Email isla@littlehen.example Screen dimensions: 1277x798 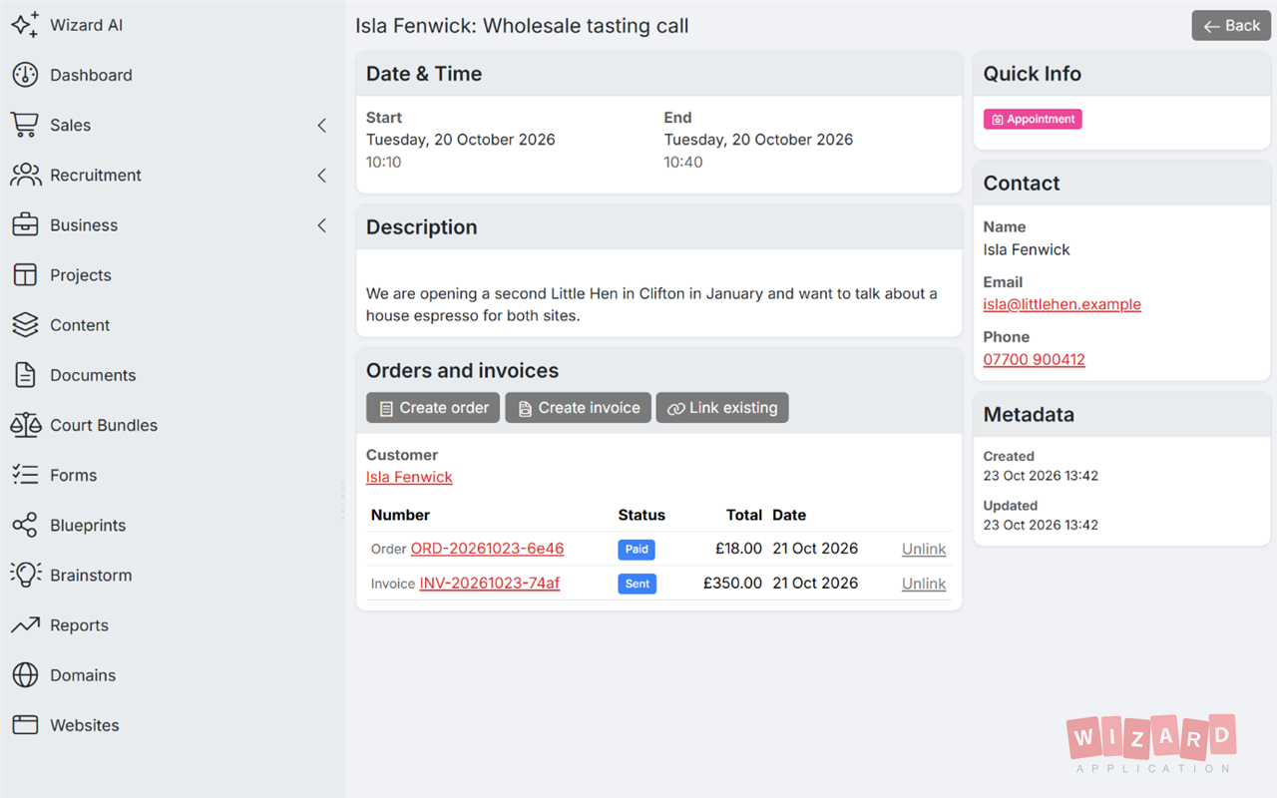pyautogui.click(x=1063, y=304)
